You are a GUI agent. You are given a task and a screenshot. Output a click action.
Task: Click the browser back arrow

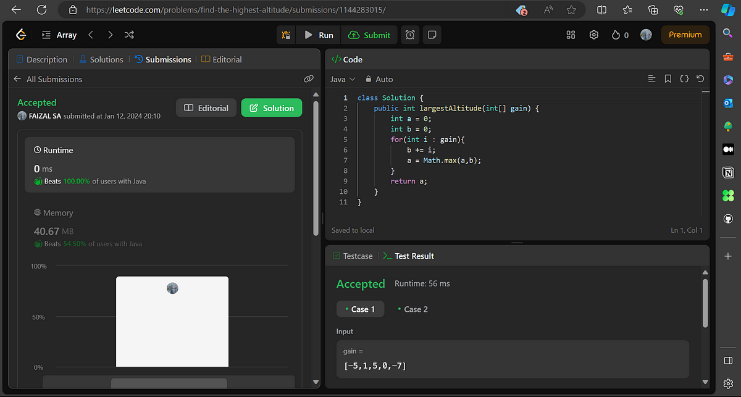point(15,10)
